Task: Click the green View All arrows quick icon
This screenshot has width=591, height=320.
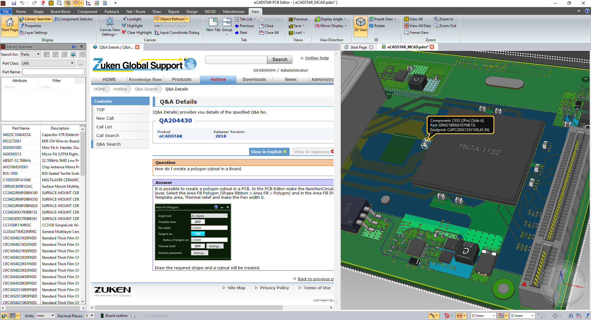Action: (x=51, y=3)
